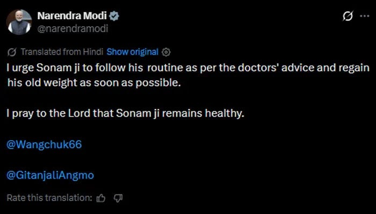Click Narendra Modi's profile picture
This screenshot has height=214, width=376.
(x=19, y=22)
